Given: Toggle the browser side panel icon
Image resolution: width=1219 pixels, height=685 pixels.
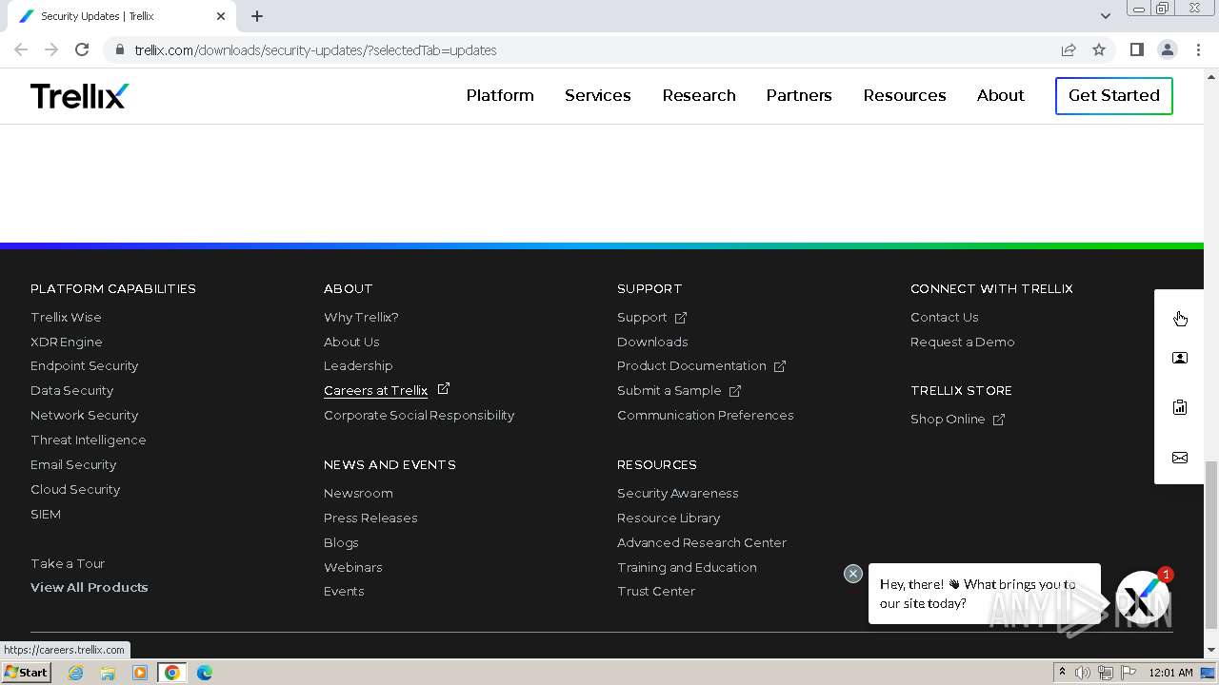Looking at the screenshot, I should 1136,49.
